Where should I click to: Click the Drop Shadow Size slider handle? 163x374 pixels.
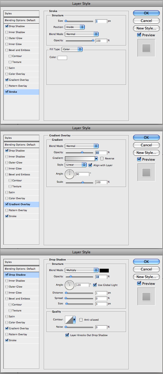(66, 304)
